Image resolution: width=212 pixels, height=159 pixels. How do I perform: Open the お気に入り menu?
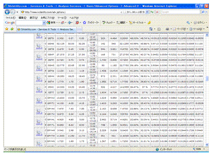pos(48,18)
